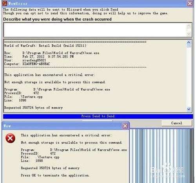Click the 'File: .\Texture.cpp' line in crash log
This screenshot has height=183, width=196.
click(x=24, y=97)
